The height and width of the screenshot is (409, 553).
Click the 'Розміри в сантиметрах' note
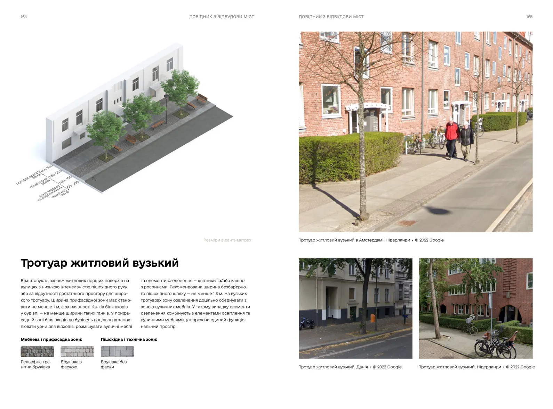227,240
